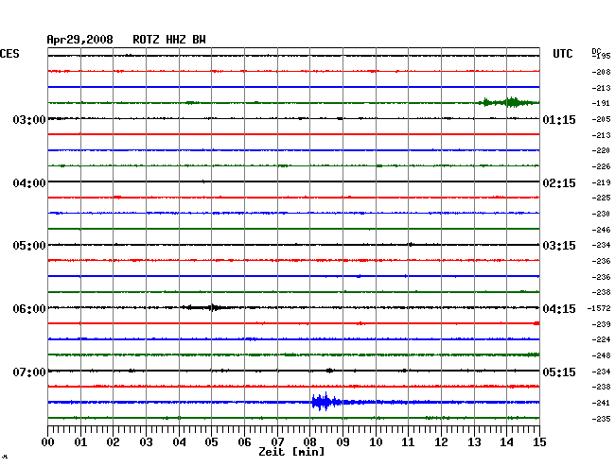Click the x-axis minute label 01

coord(80,442)
